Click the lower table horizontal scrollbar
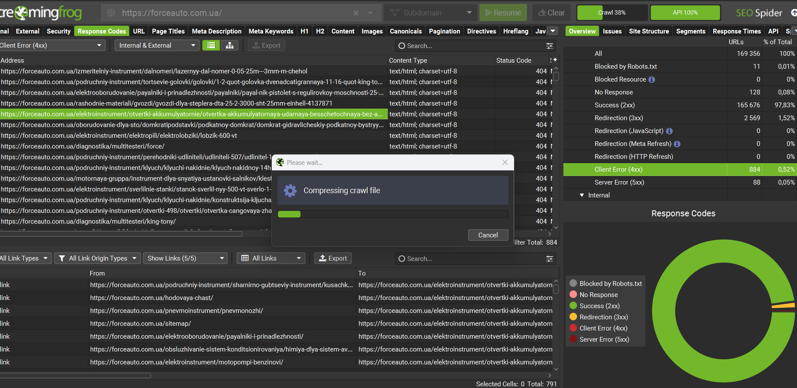 (x=75, y=376)
